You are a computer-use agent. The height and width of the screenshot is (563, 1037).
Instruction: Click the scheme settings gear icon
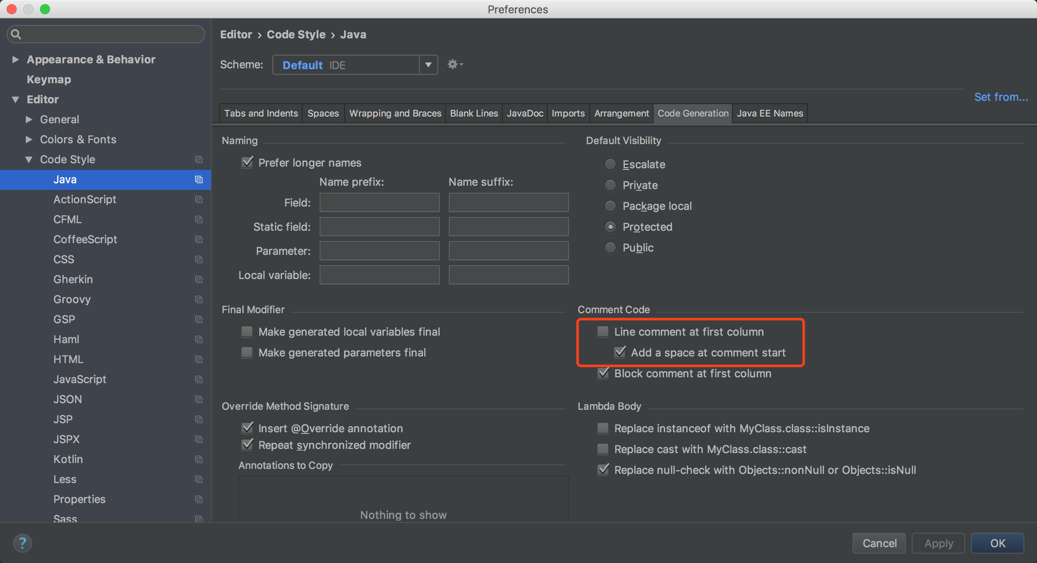pyautogui.click(x=454, y=65)
